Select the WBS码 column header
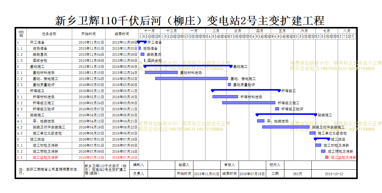 (21, 34)
